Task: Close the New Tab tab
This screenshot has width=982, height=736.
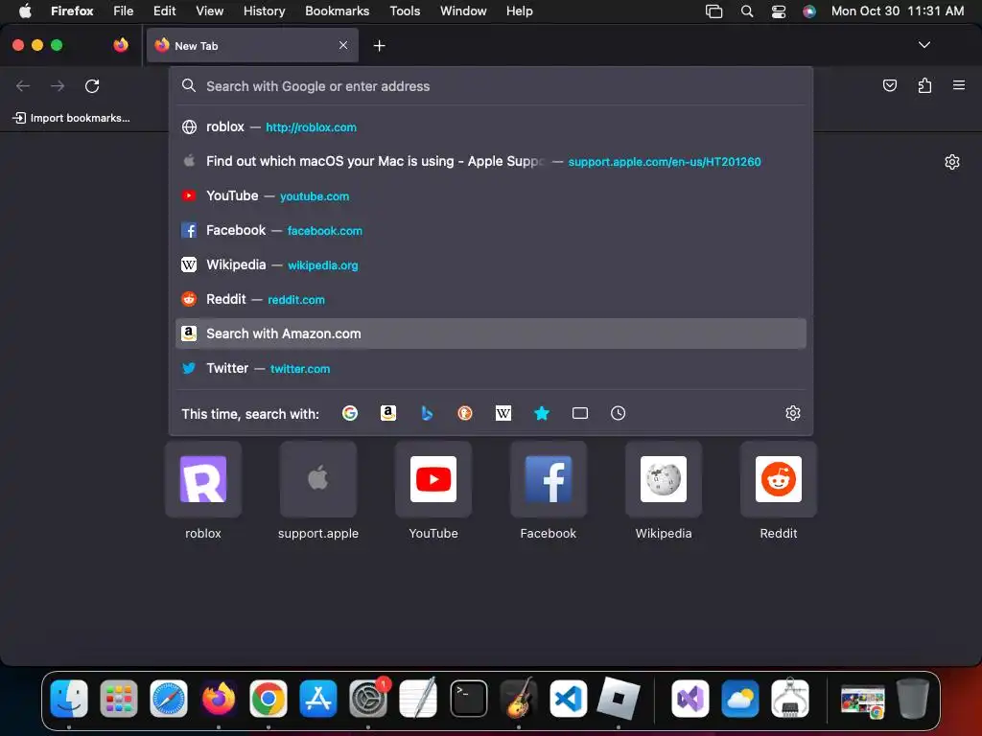Action: coord(343,45)
